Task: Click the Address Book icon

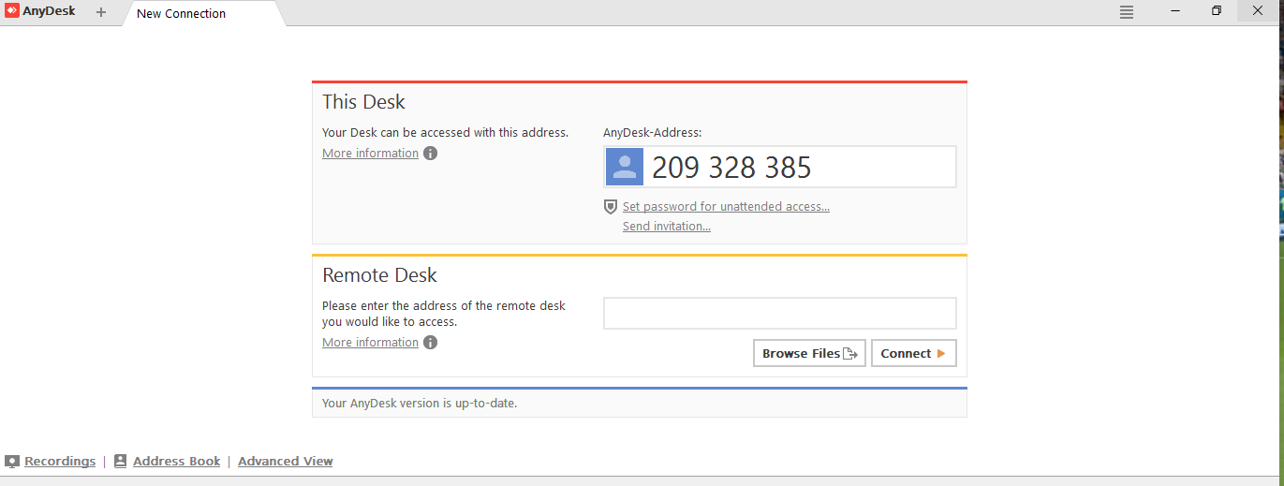Action: [x=120, y=462]
